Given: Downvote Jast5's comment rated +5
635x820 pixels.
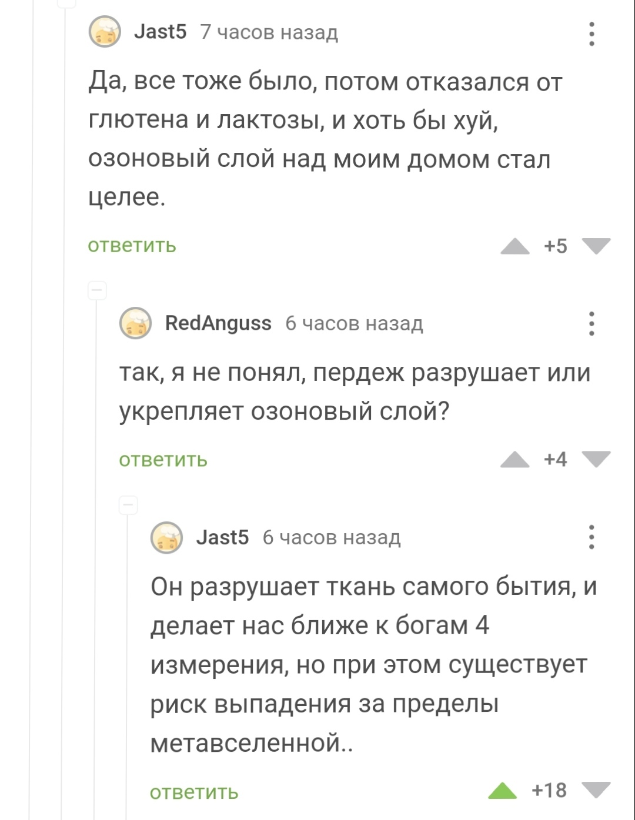Looking at the screenshot, I should click(597, 246).
